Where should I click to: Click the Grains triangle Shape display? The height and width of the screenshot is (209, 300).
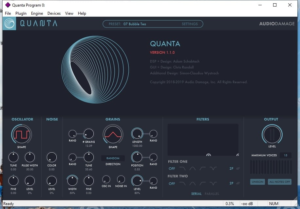click(x=113, y=135)
